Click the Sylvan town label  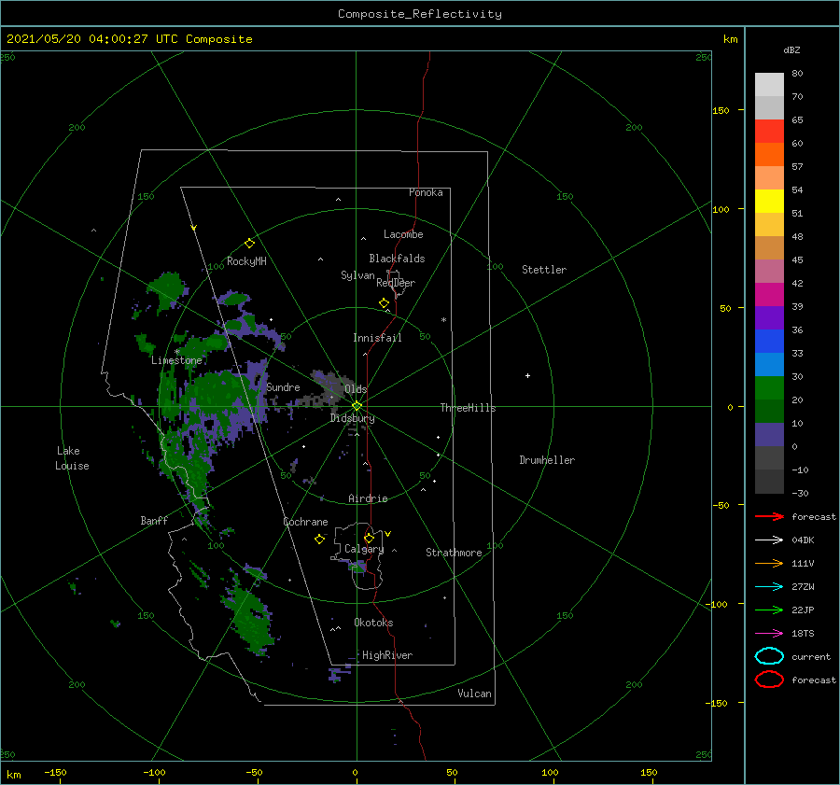click(357, 275)
